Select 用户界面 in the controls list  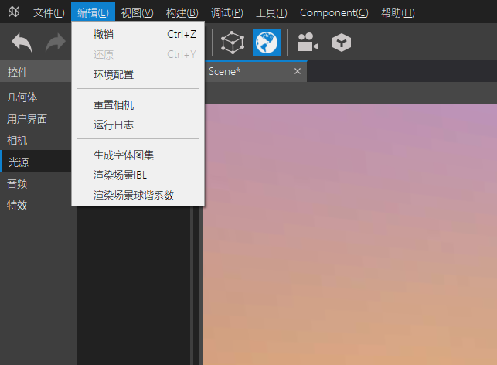pos(36,119)
